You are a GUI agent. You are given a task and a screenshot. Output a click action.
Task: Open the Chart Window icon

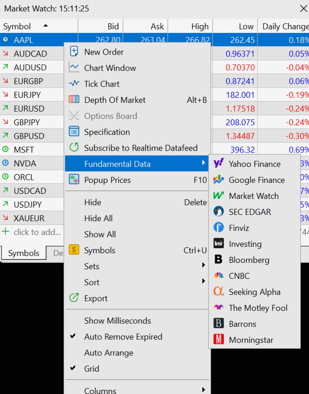click(74, 68)
